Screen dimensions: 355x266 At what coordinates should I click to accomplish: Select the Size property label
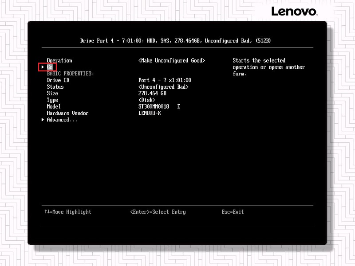pyautogui.click(x=52, y=94)
